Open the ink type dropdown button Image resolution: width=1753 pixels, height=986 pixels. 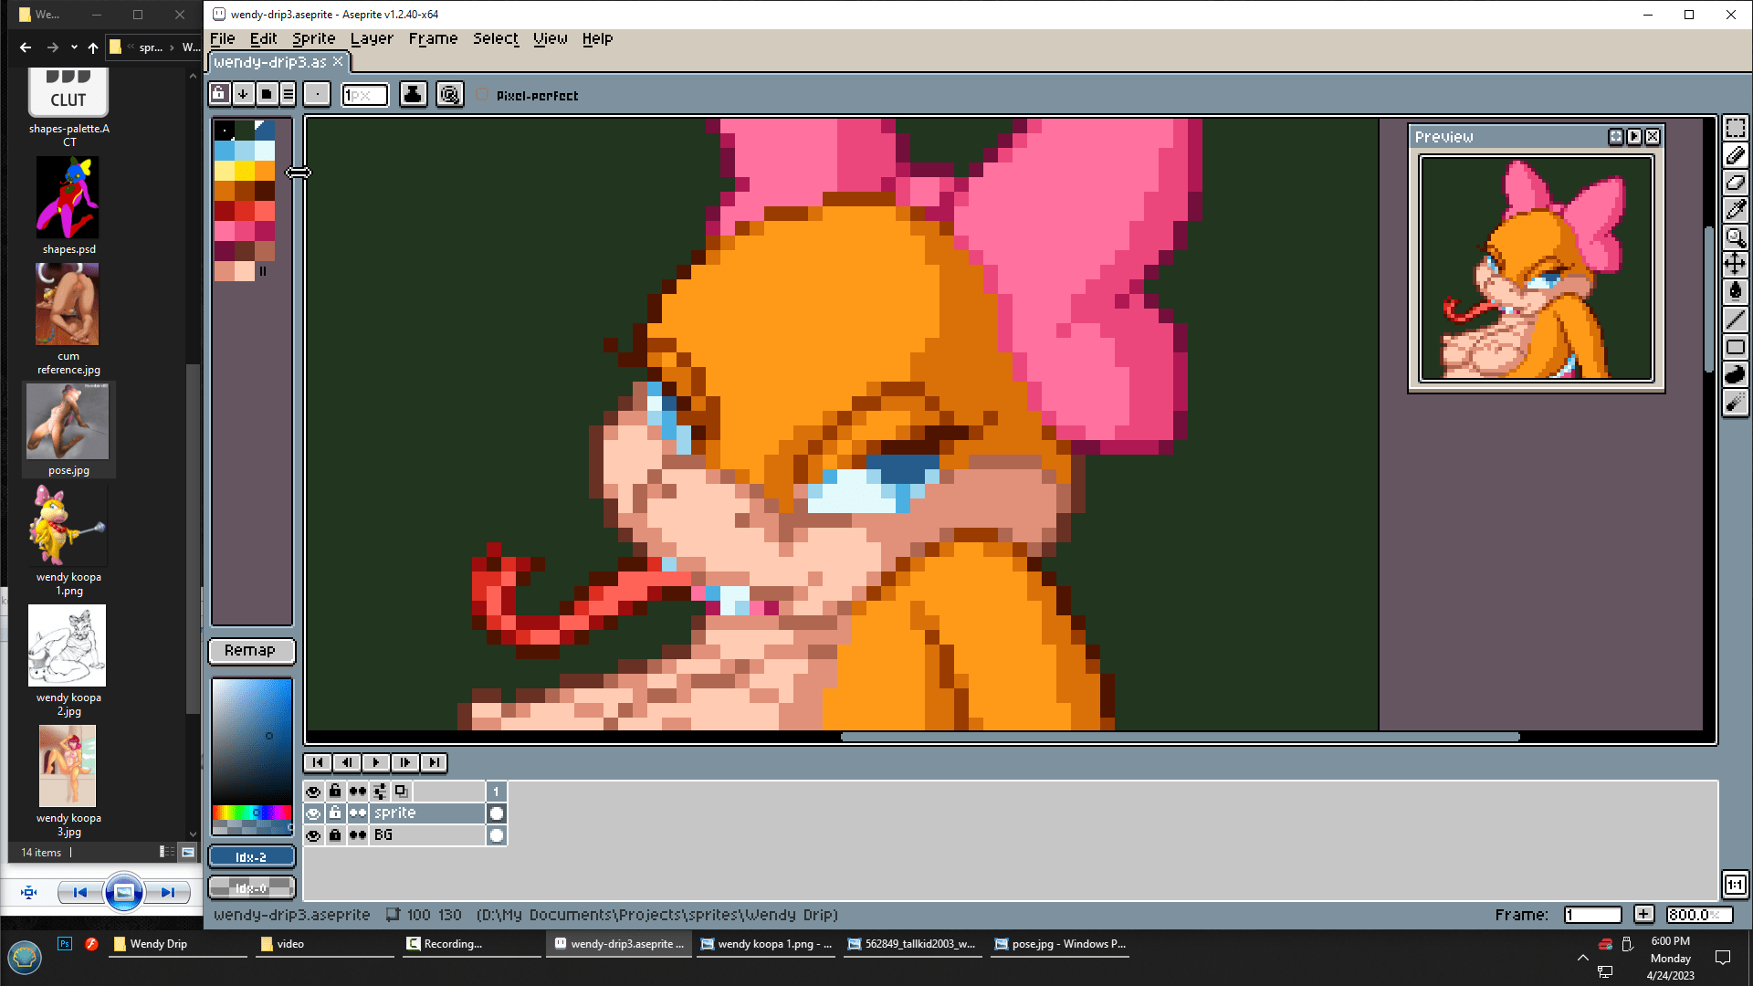pyautogui.click(x=413, y=94)
